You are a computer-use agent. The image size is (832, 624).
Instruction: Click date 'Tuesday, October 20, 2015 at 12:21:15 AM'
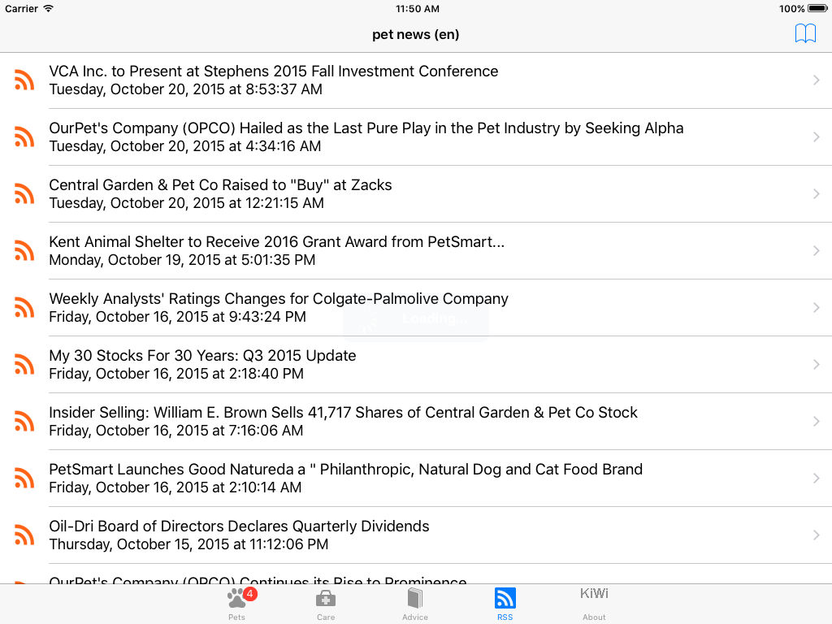click(x=186, y=202)
